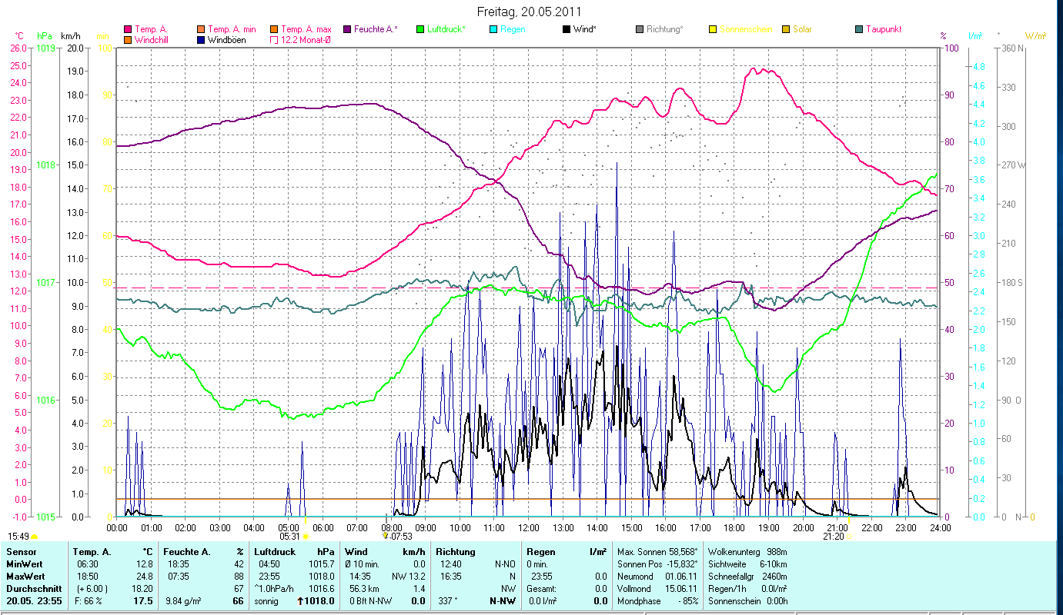Click the Sensor column header

[21, 552]
